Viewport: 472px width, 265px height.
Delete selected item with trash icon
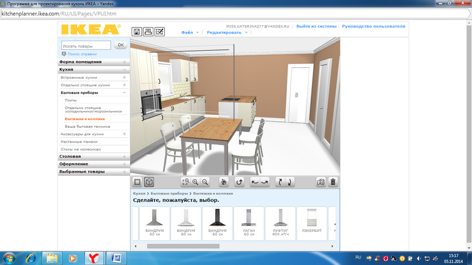pyautogui.click(x=333, y=182)
